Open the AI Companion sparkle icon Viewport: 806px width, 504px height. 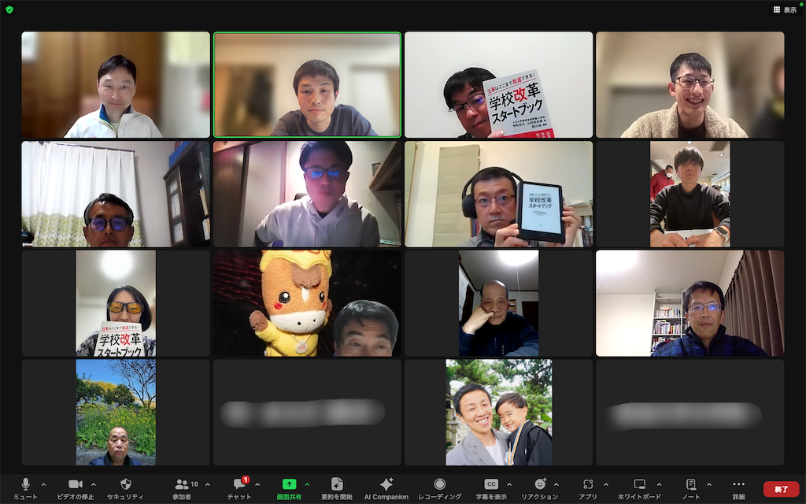point(386,484)
